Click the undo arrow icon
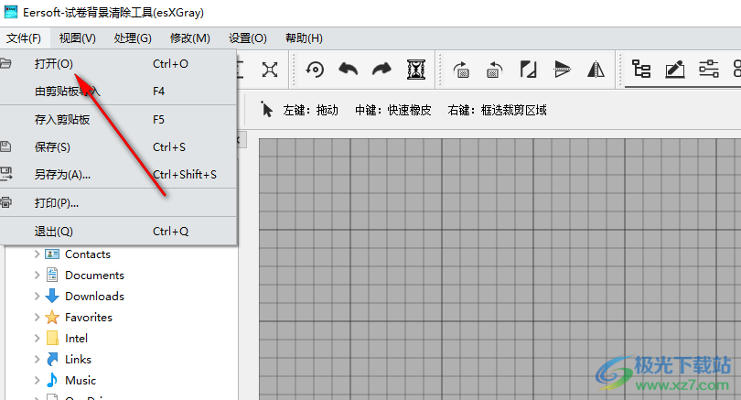The height and width of the screenshot is (400, 741). coord(349,70)
